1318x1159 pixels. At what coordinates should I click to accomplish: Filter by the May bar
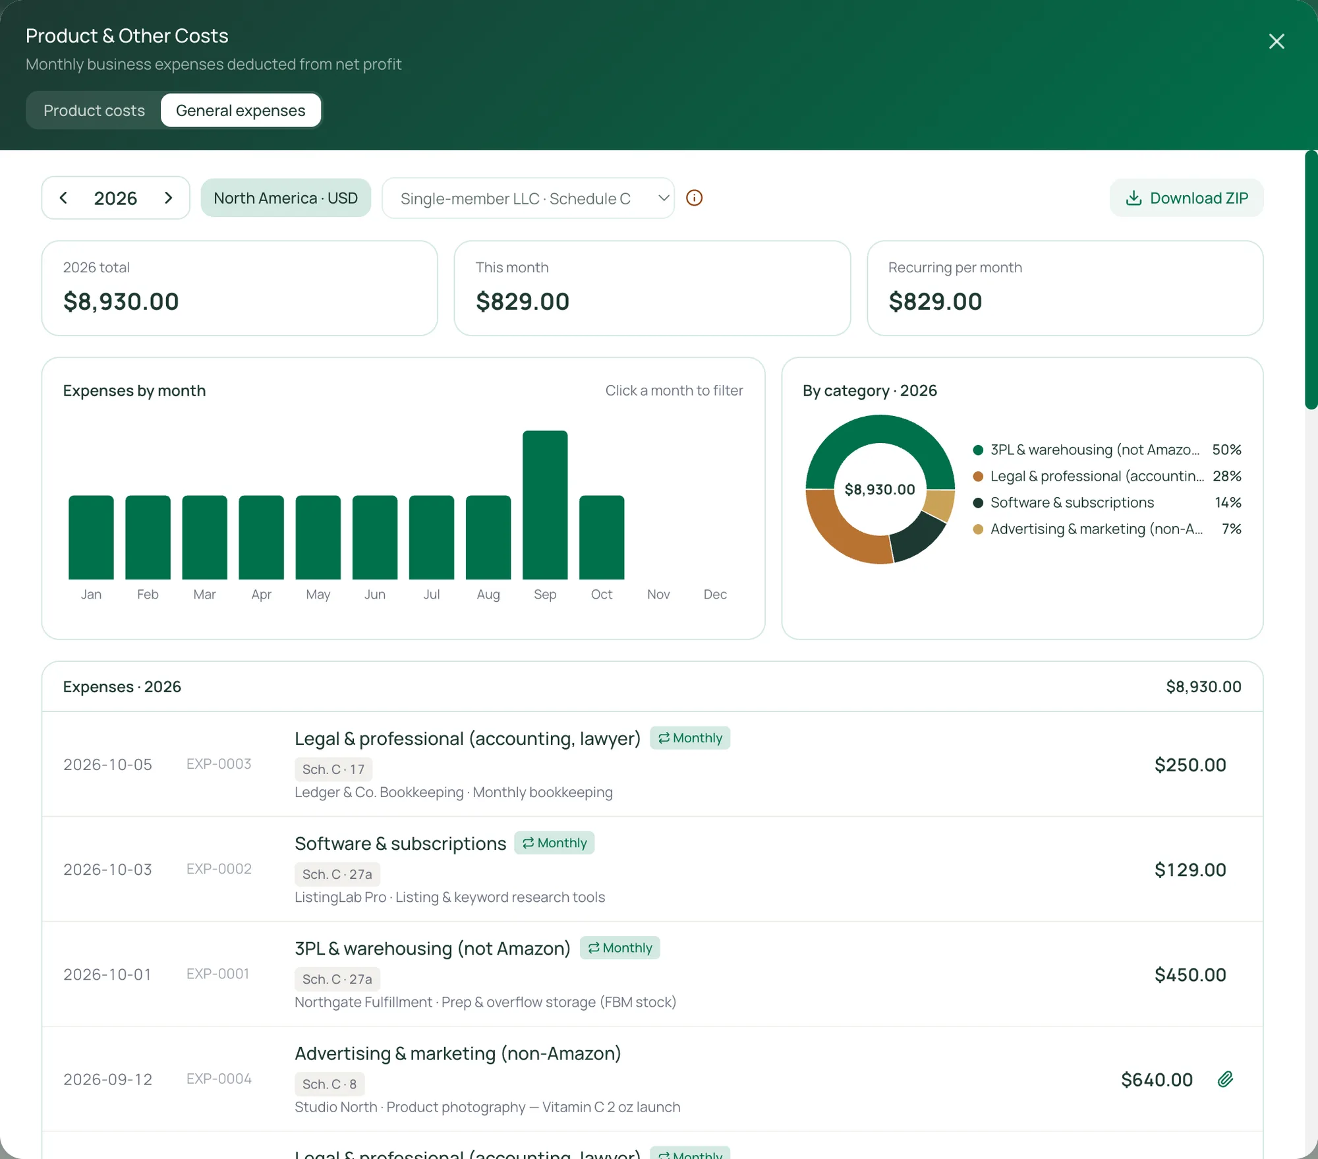pos(318,537)
